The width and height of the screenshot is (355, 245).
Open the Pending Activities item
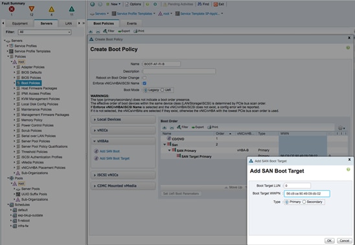click(x=178, y=4)
